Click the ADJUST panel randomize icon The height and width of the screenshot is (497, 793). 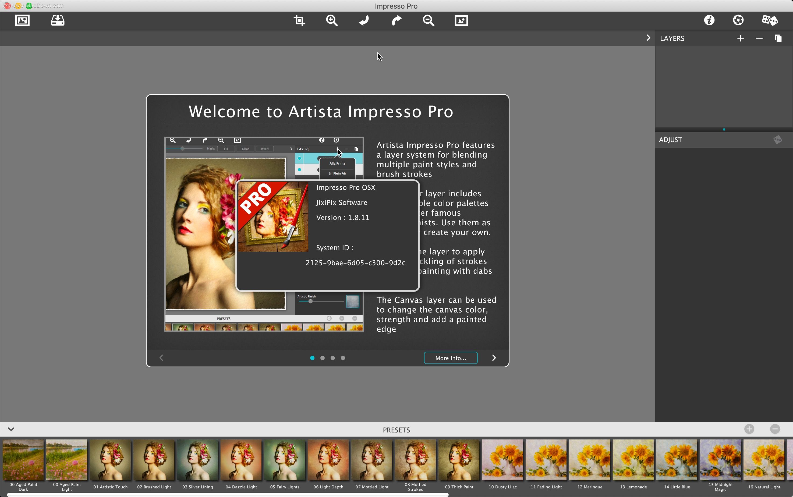778,140
